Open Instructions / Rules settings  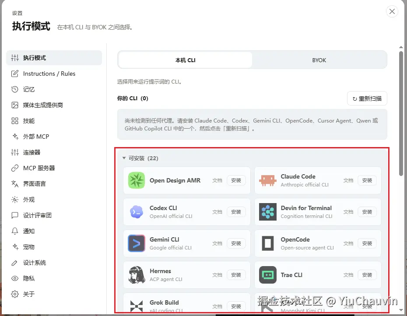click(54, 74)
